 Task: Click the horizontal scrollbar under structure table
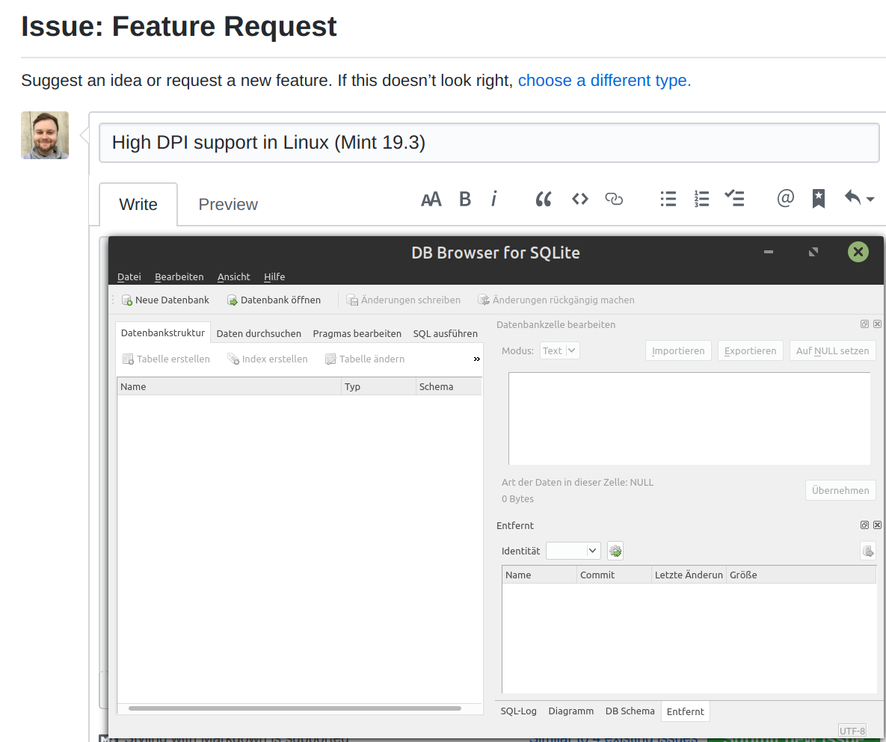[295, 708]
